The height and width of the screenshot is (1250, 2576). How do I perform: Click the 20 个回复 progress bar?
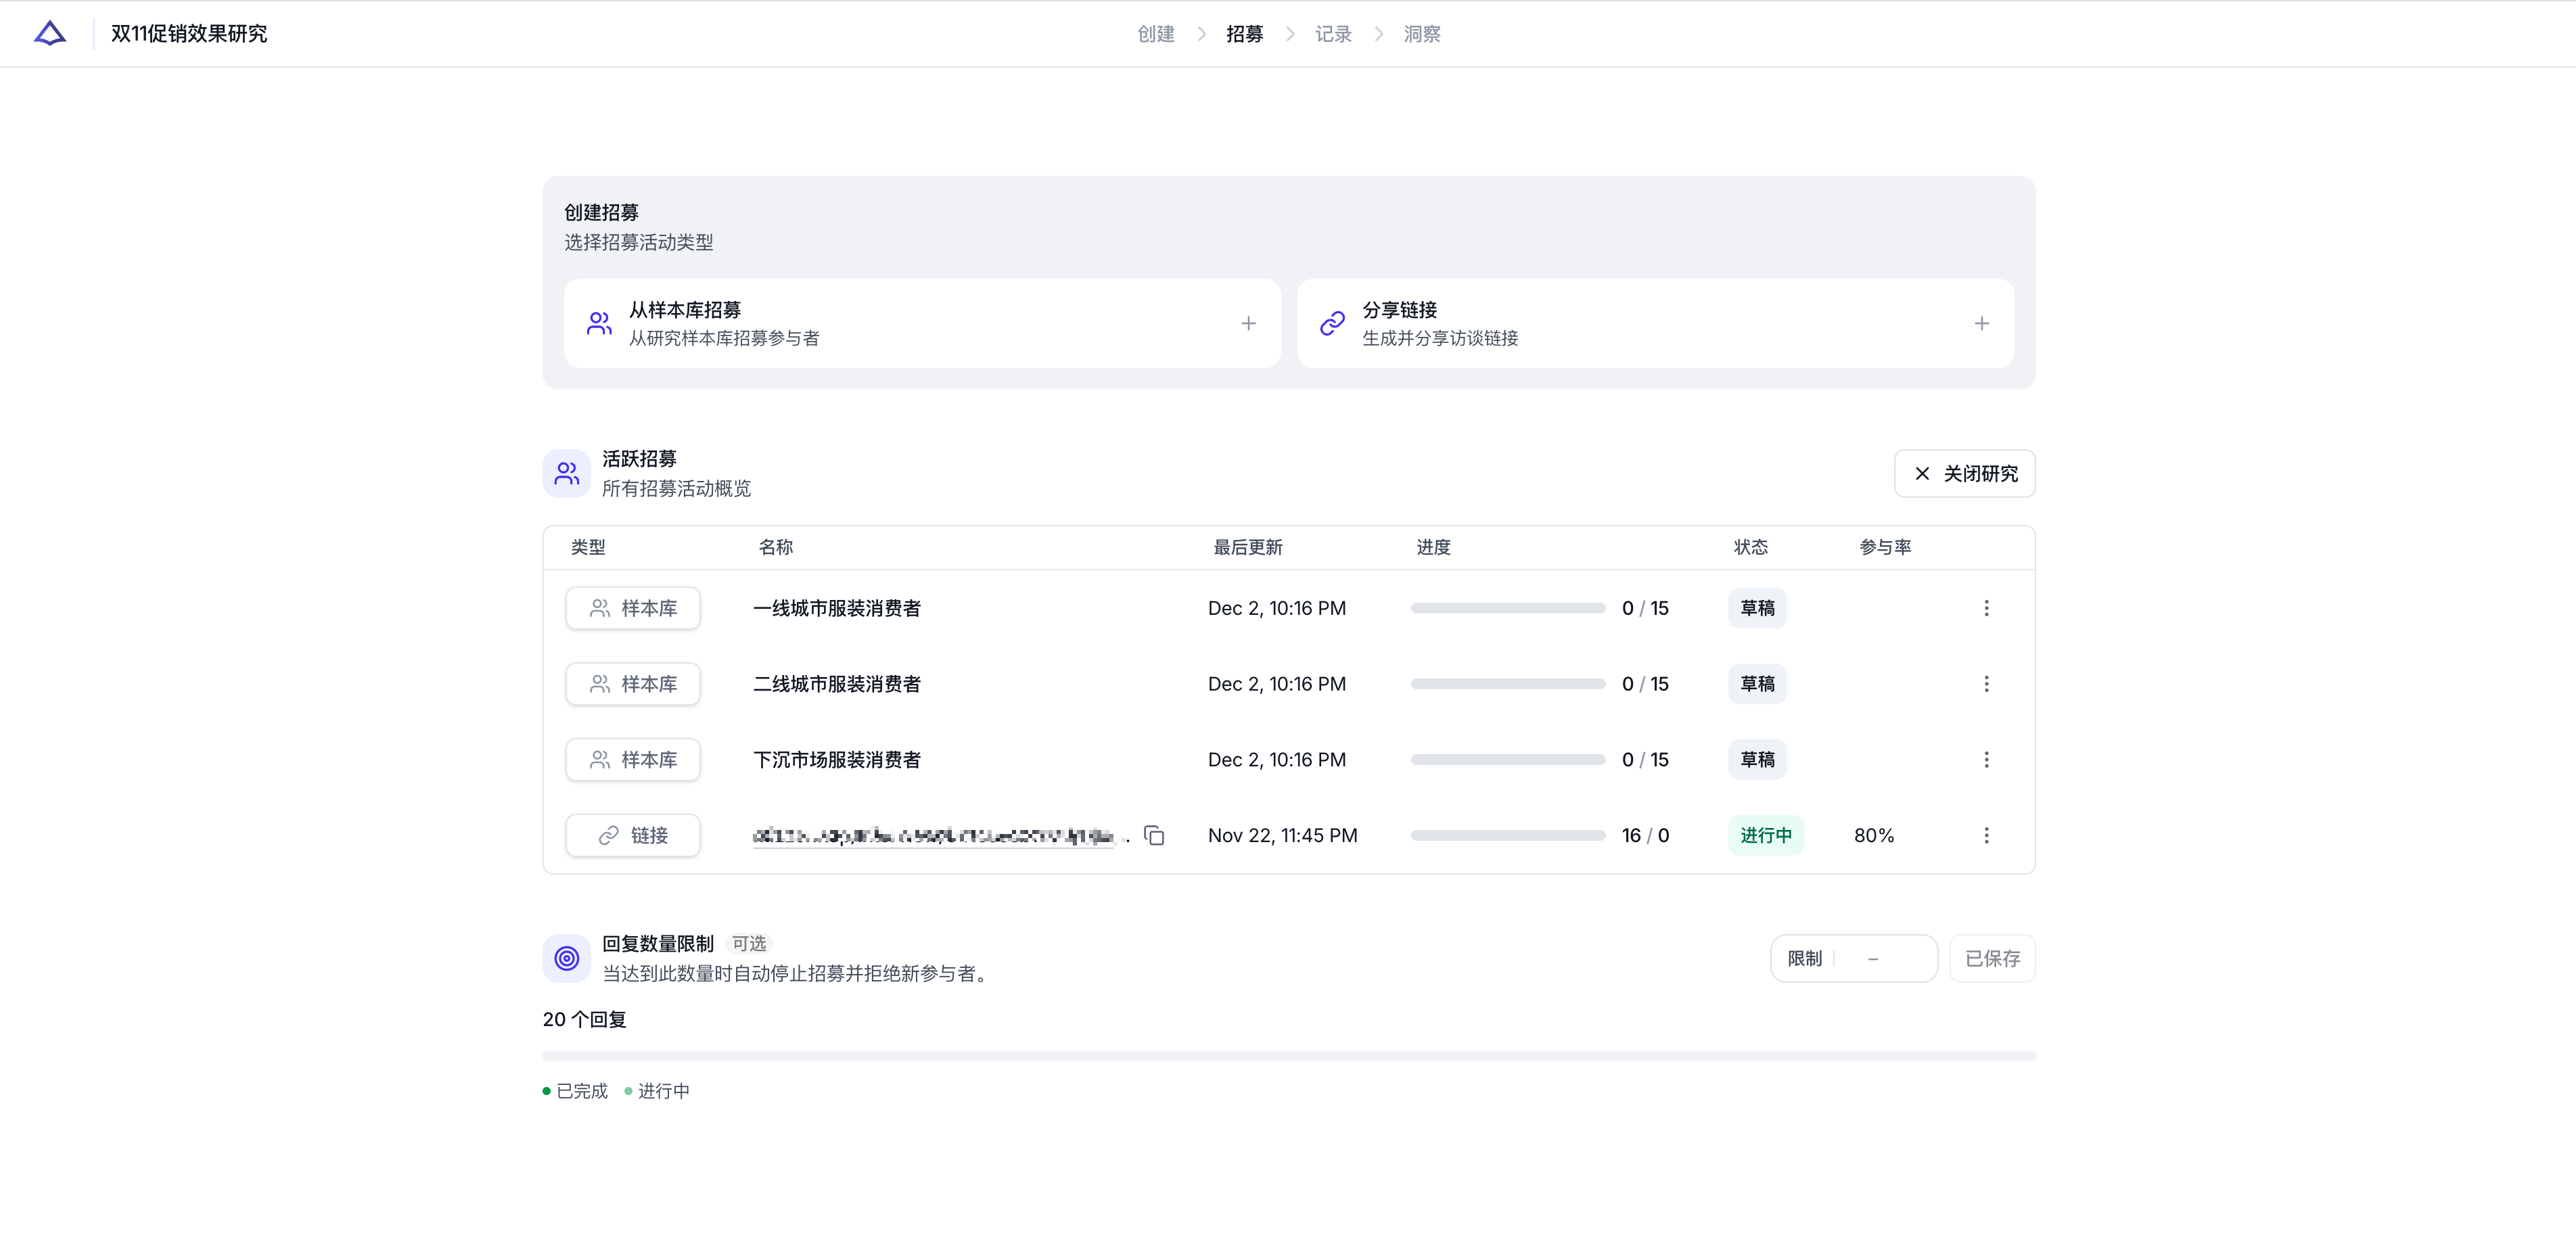[1288, 1055]
